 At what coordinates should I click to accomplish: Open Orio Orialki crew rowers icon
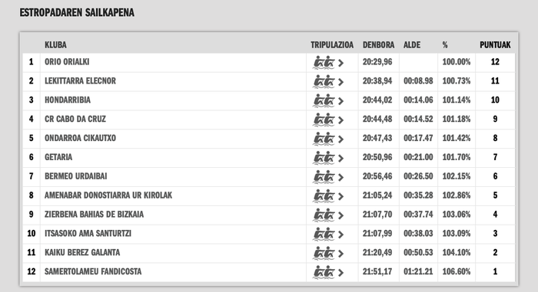[324, 63]
